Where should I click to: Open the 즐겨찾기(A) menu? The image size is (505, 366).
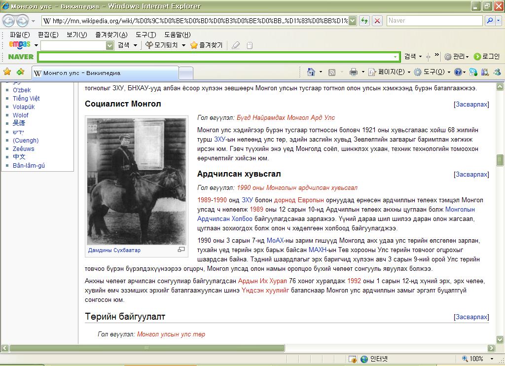tap(111, 35)
